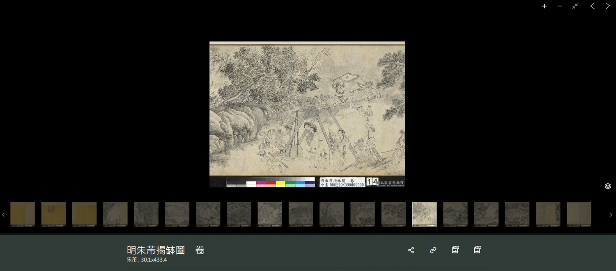Zoom out with the minus icon

click(559, 6)
